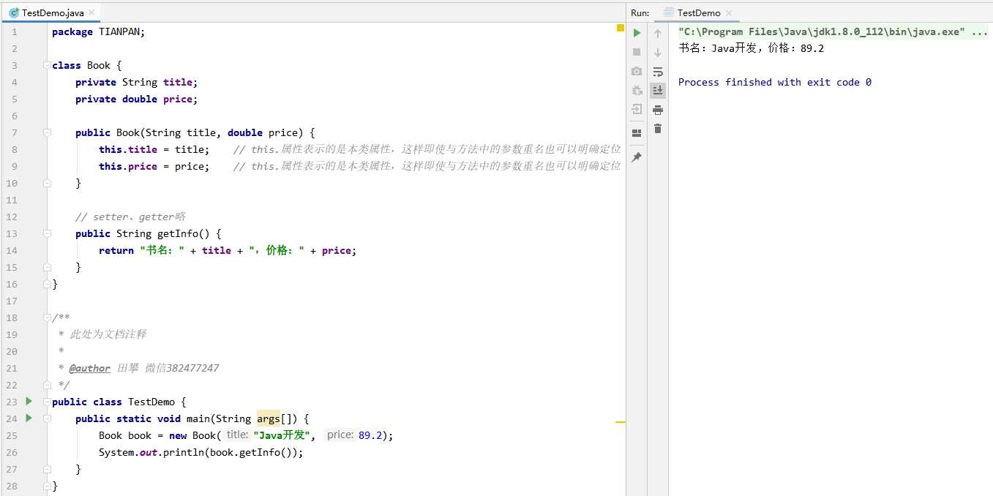The height and width of the screenshot is (496, 993).
Task: Click 'Process finished with exit code 0' text
Action: point(775,82)
